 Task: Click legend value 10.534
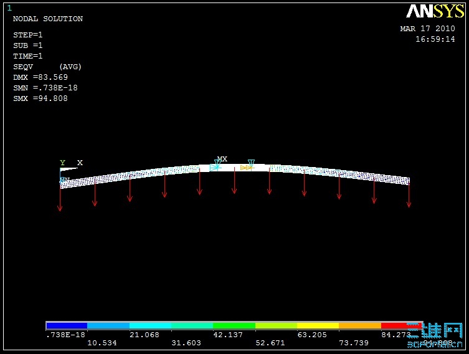click(102, 343)
